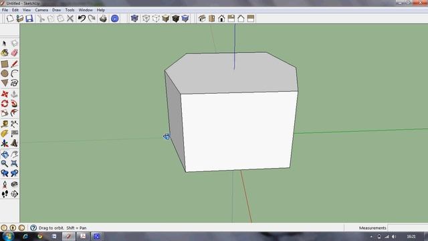The width and height of the screenshot is (428, 241).
Task: Select the Arc tool
Action: click(14, 73)
